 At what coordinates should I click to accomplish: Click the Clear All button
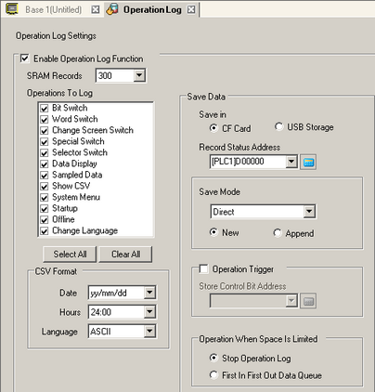[x=125, y=255]
